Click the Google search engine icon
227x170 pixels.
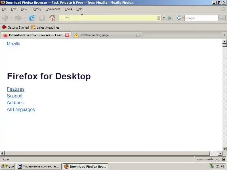179,18
